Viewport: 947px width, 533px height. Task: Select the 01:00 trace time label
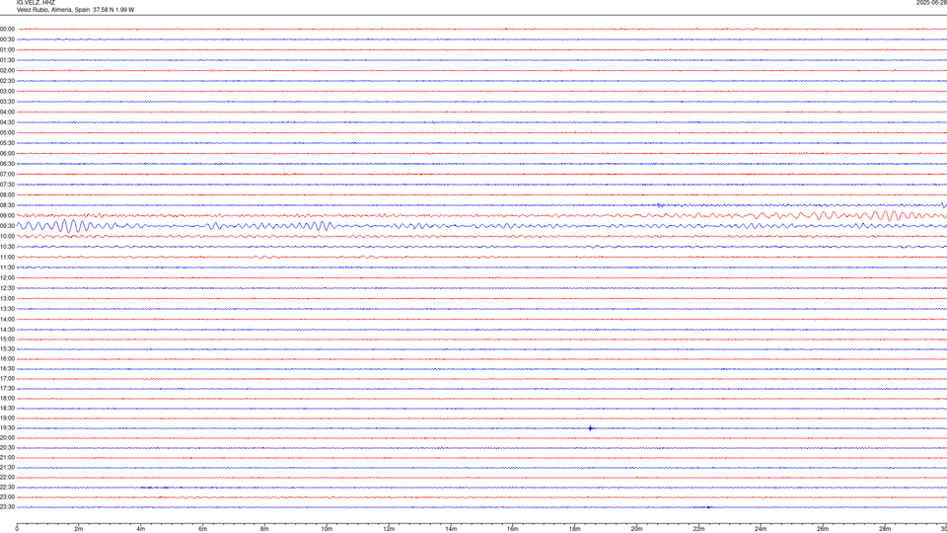7,49
